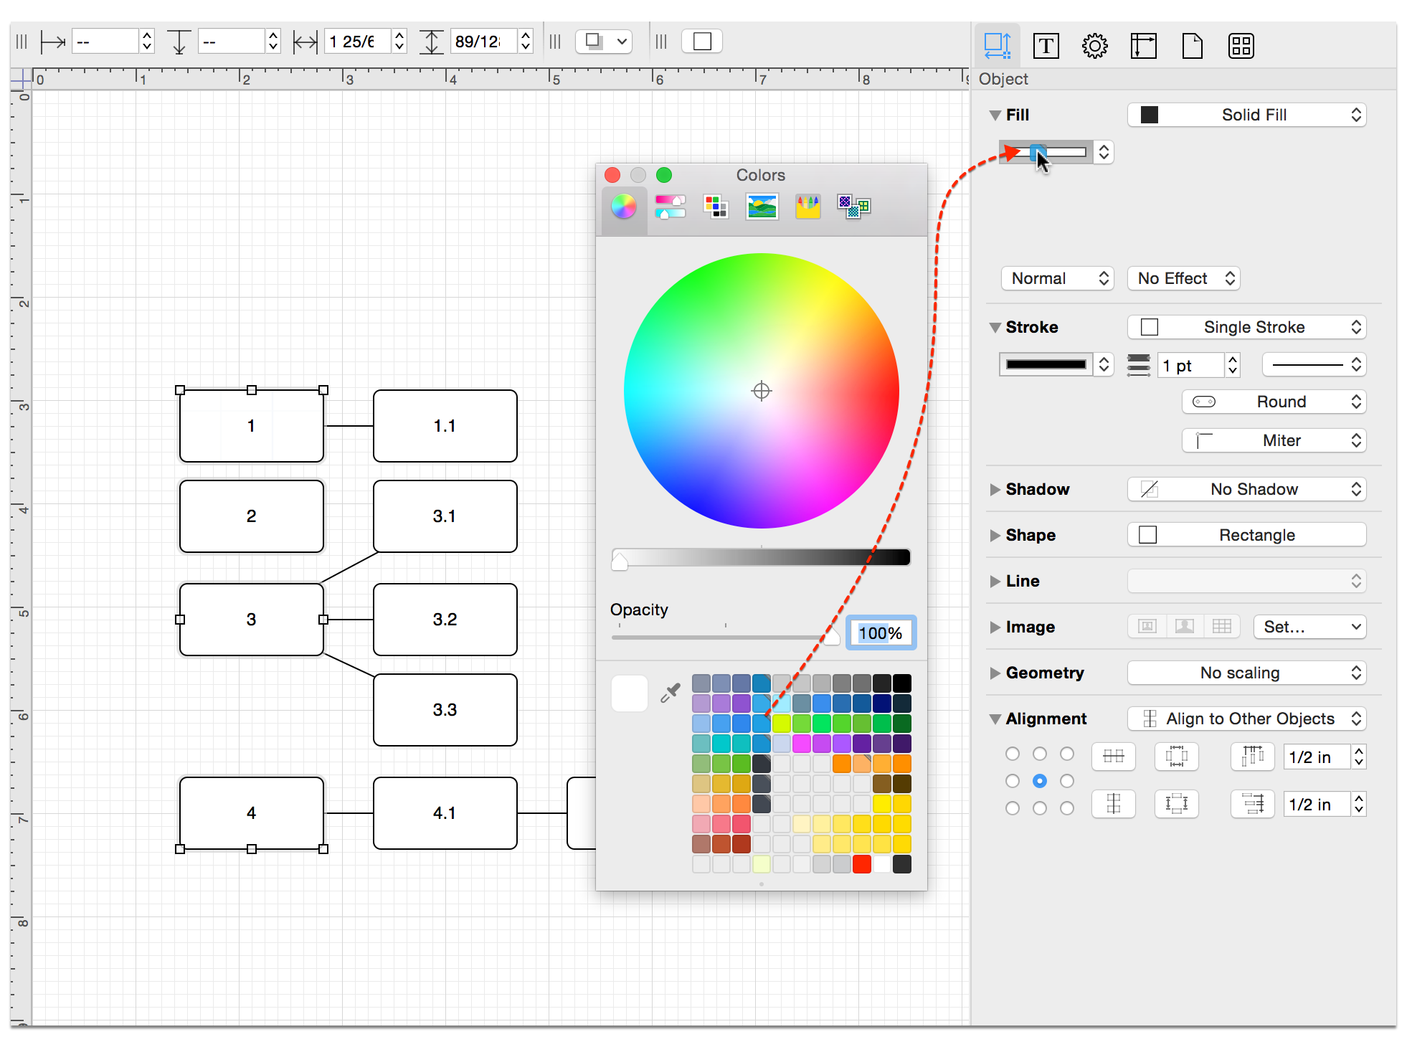Screen dimensions: 1407x1047
Task: Click the white color swatch preview
Action: point(629,691)
